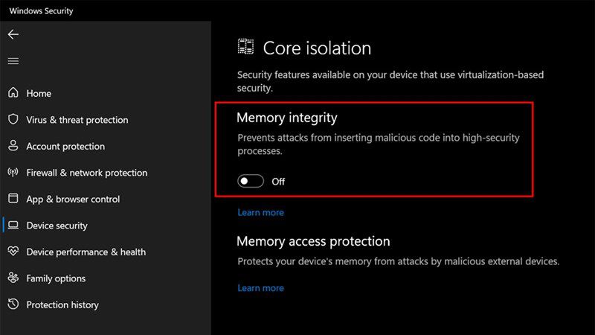The image size is (595, 335).
Task: Open the Device security section
Action: 57,226
